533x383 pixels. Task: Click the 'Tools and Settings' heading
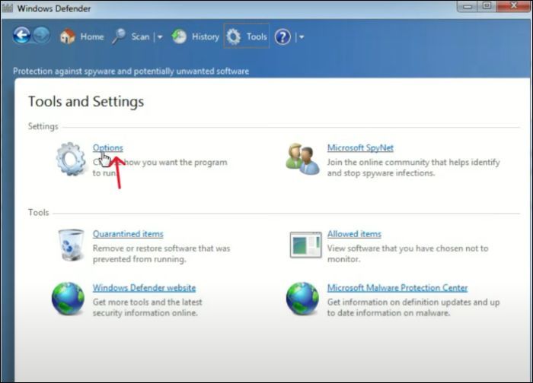click(86, 101)
